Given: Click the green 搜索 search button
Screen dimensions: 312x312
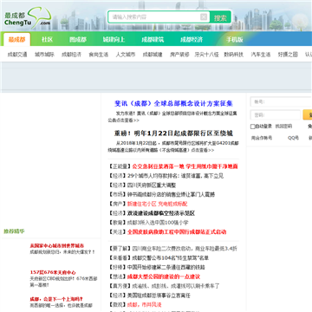Looking at the screenshot, I should [220, 17].
